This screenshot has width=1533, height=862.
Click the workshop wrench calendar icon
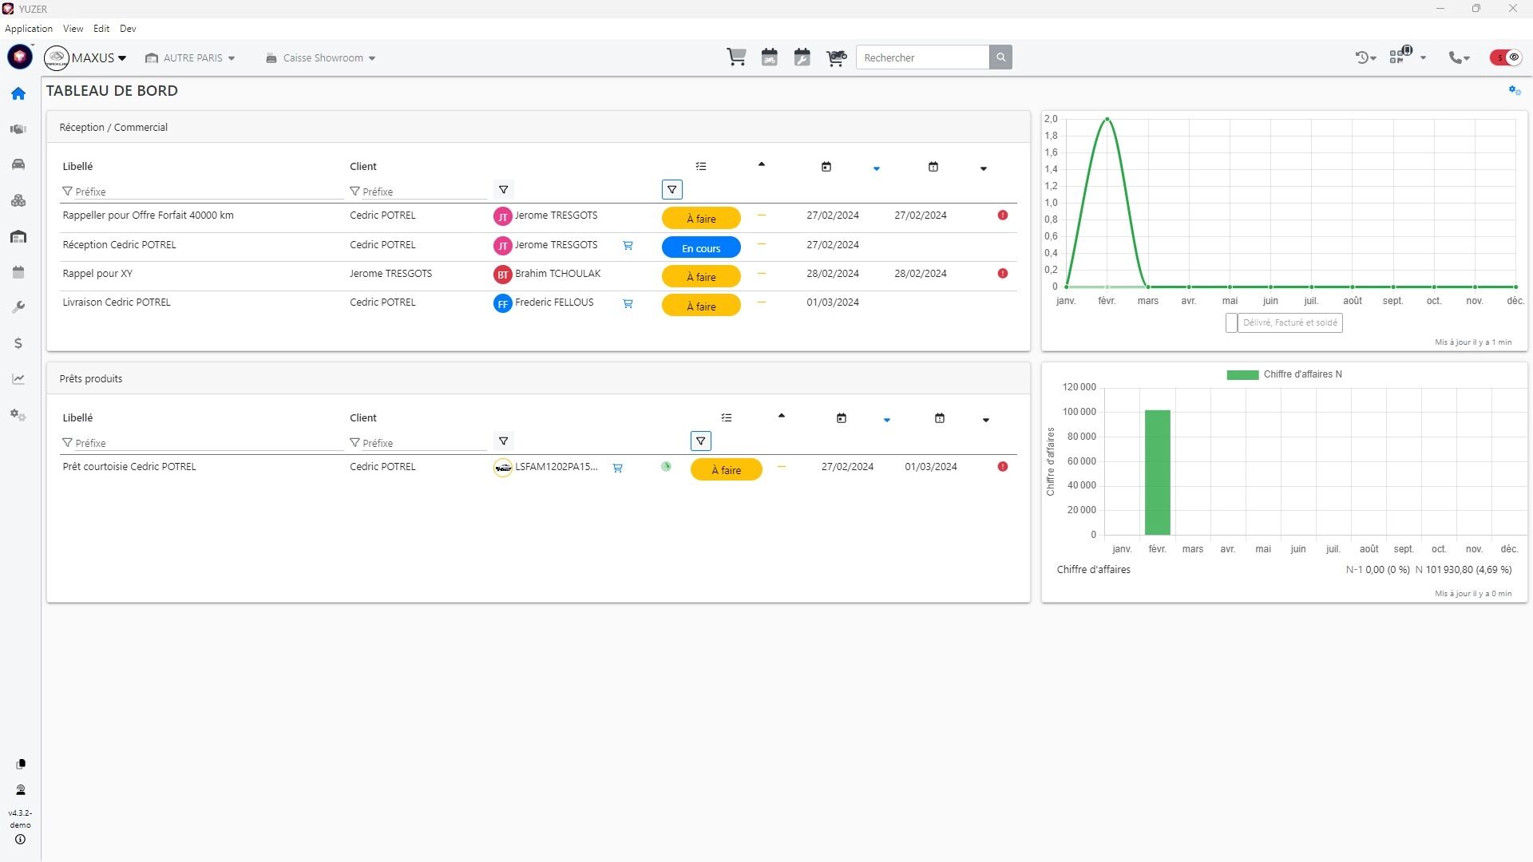point(802,57)
